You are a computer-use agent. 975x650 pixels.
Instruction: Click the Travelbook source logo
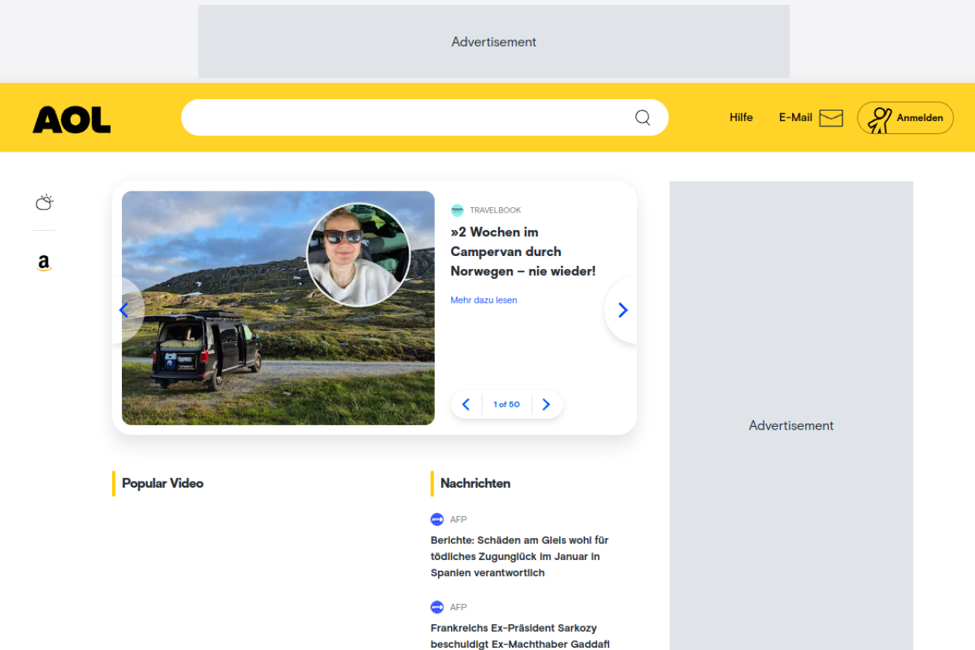click(457, 210)
